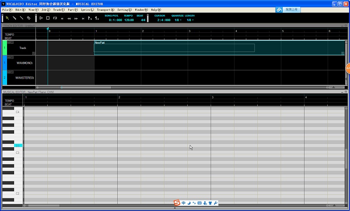Mute the WAV(STEREO) track
Image resolution: width=350 pixels, height=211 pixels.
coord(8,72)
